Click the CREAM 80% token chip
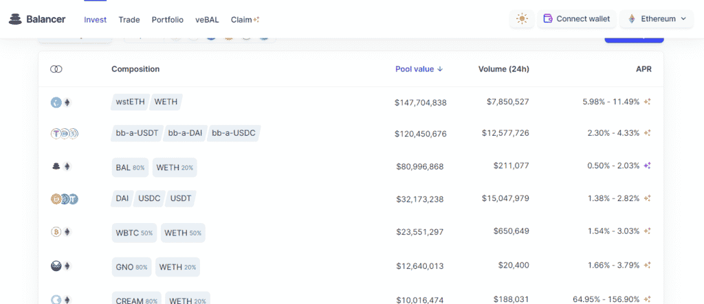 137,299
